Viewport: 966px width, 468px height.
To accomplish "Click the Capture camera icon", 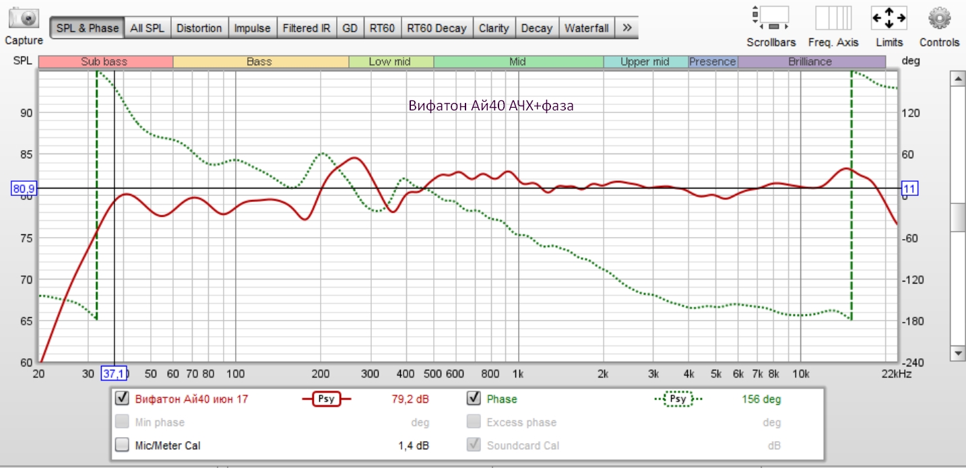I will pos(24,18).
